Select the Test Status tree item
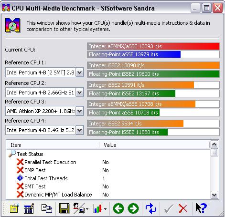This screenshot has width=225, height=217. click(x=30, y=154)
